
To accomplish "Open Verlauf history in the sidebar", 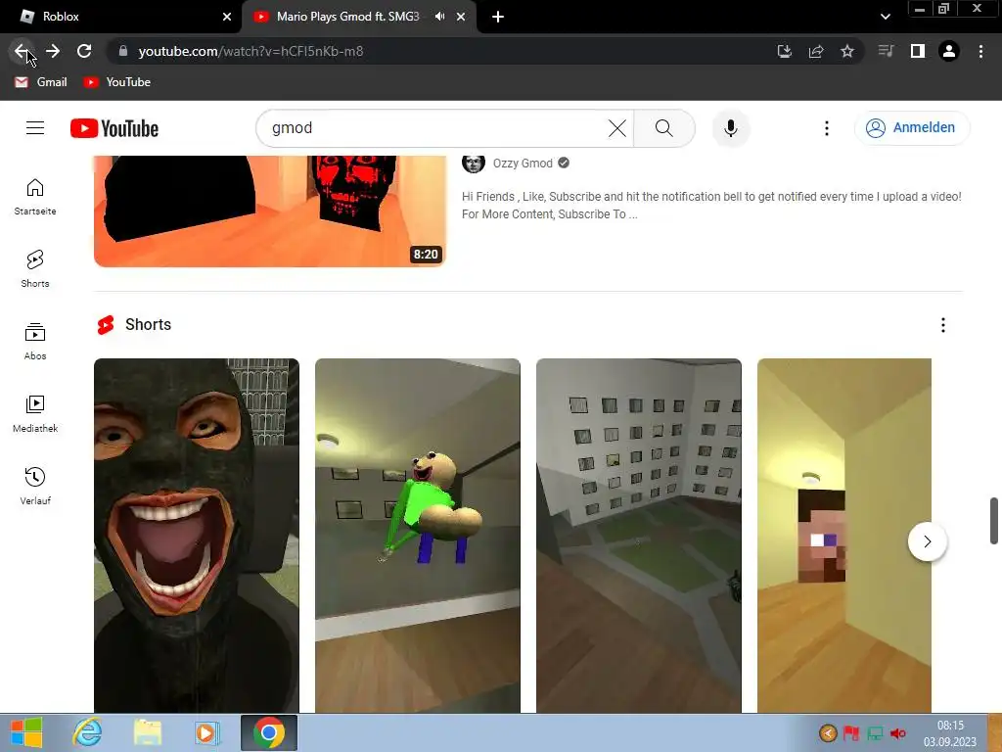I will [35, 487].
